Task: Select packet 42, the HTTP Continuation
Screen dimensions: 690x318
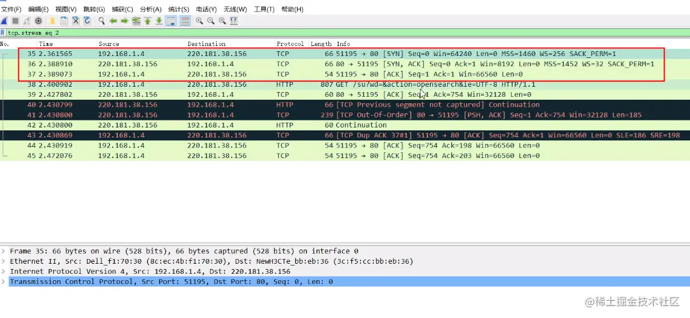Action: click(345, 125)
